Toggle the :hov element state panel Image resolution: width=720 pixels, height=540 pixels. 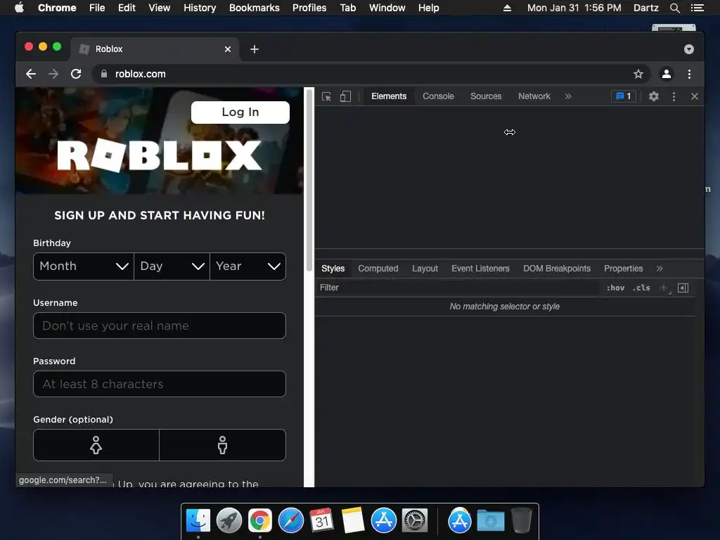coord(615,288)
